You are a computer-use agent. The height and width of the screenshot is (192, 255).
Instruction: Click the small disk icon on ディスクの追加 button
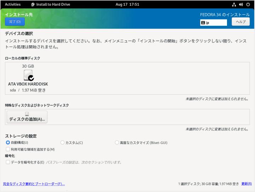point(27,114)
